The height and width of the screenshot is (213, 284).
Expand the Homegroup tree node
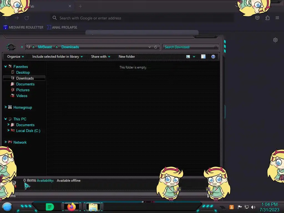(6, 107)
